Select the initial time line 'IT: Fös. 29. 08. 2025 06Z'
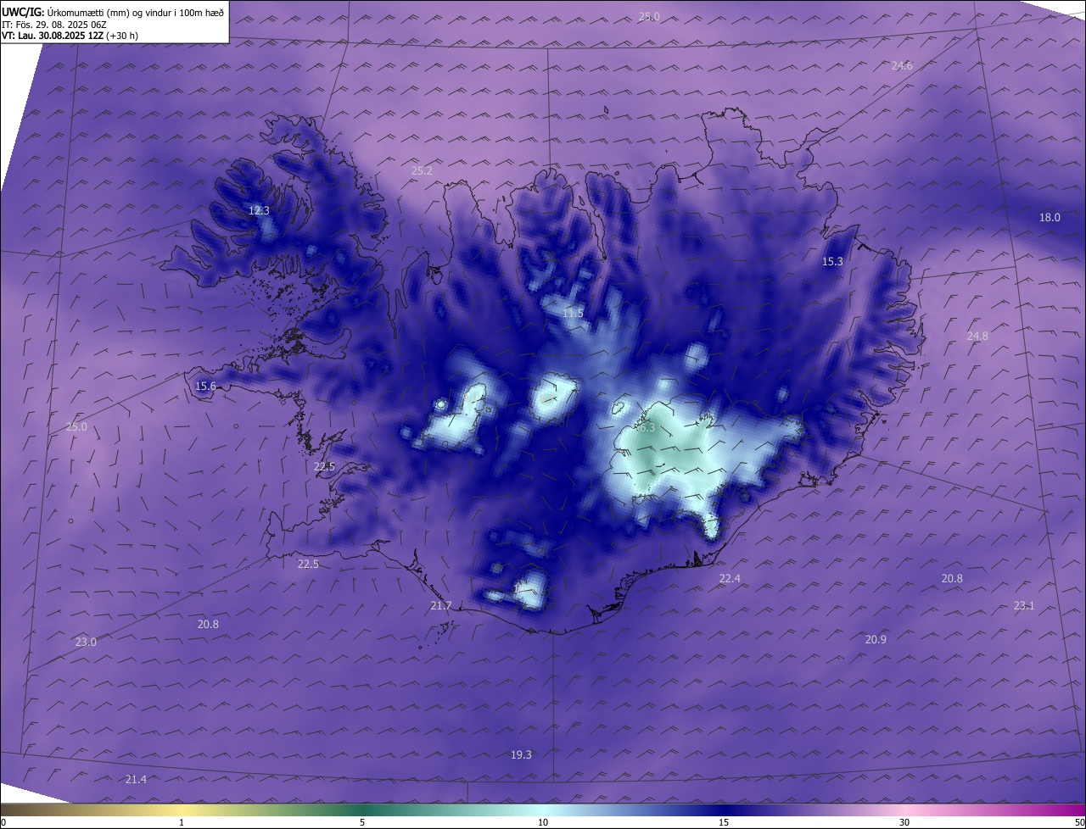 [54, 25]
